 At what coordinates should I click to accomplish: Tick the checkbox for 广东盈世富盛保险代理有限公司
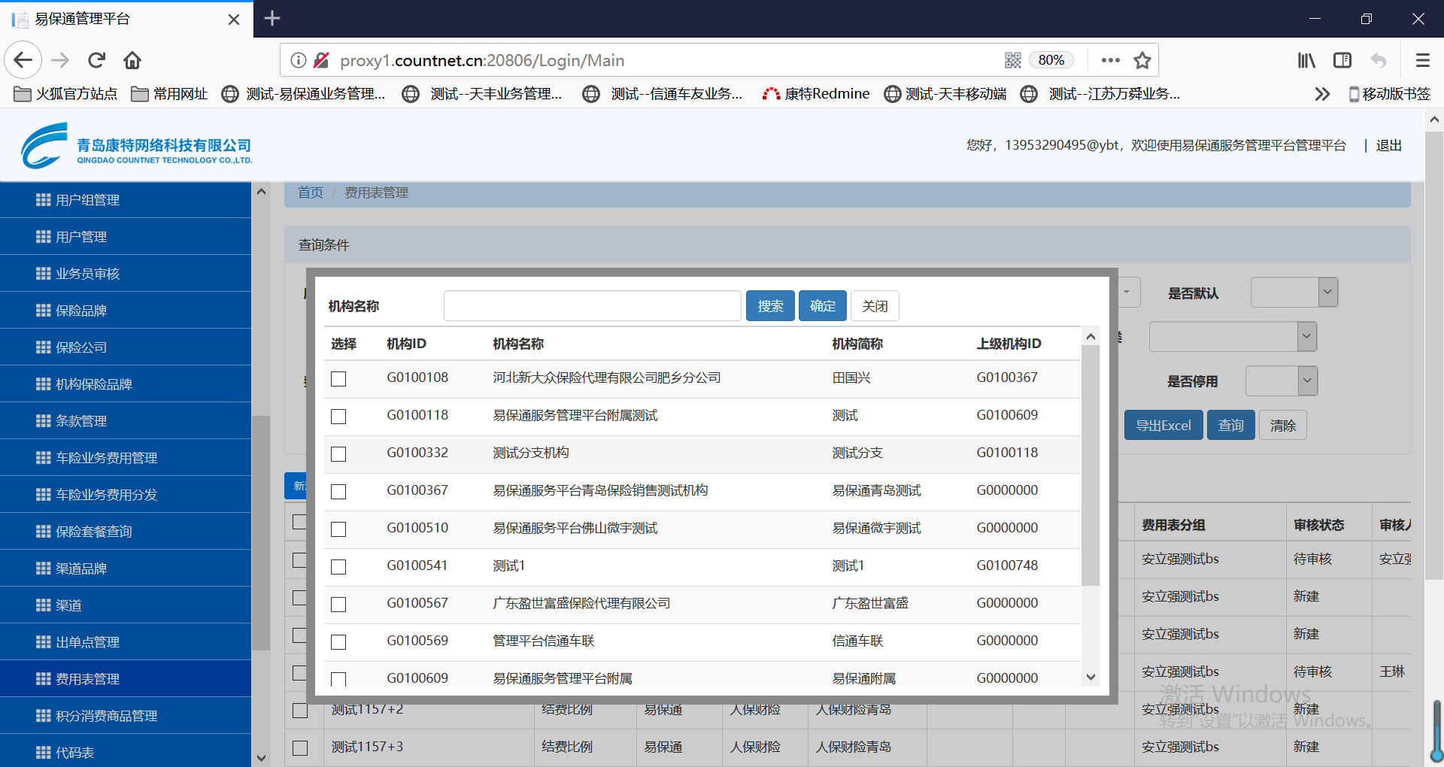click(338, 605)
